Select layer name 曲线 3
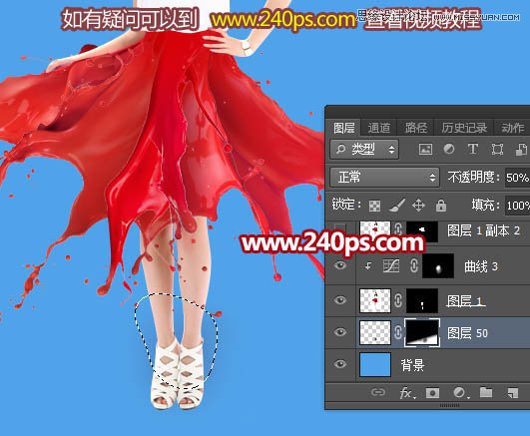 click(481, 266)
